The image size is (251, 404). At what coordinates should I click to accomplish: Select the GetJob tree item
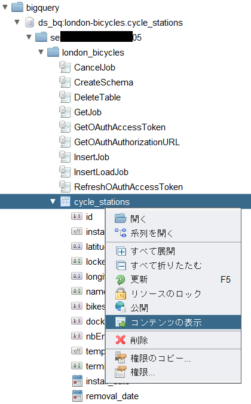(x=88, y=112)
